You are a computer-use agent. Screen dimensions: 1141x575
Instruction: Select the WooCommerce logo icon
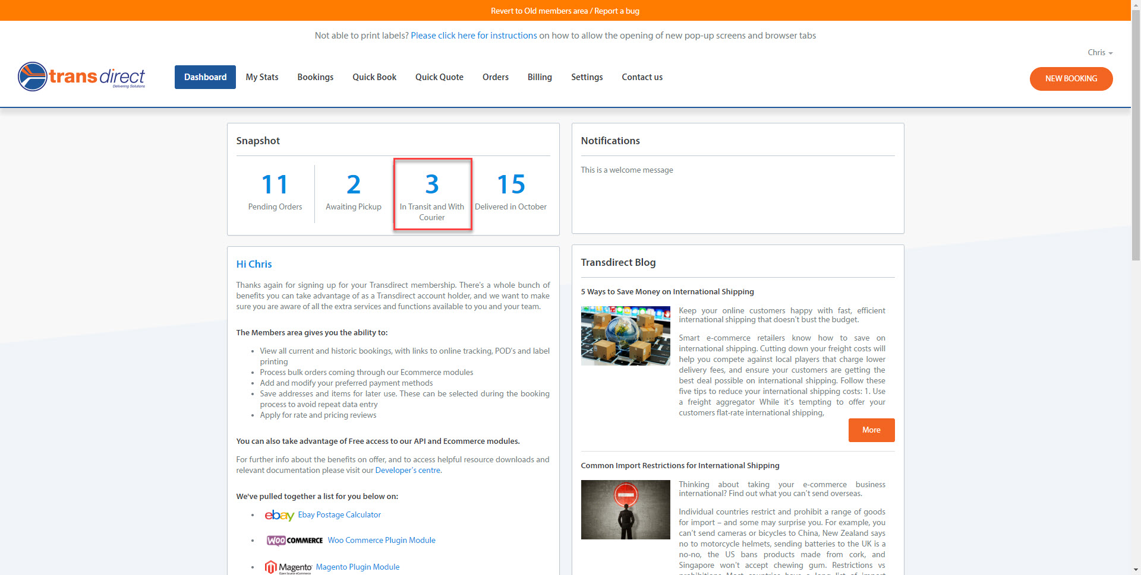pos(294,540)
